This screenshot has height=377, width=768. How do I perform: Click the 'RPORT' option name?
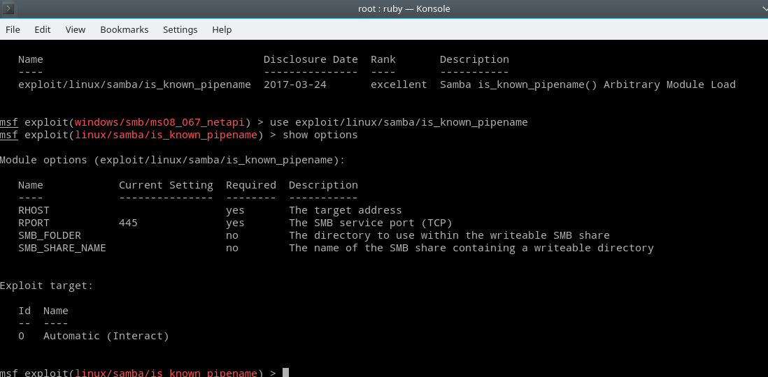[x=34, y=223]
